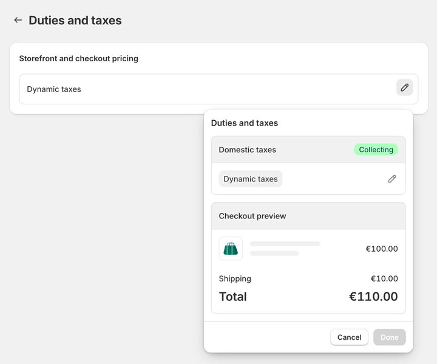Click the pencil button in Storefront pricing card
The width and height of the screenshot is (437, 364).
click(404, 87)
